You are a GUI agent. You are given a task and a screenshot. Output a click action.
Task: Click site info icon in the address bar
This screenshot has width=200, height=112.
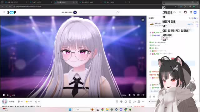coord(14,7)
